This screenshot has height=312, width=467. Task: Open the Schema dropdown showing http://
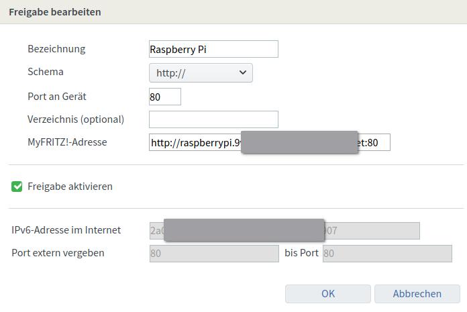click(200, 72)
